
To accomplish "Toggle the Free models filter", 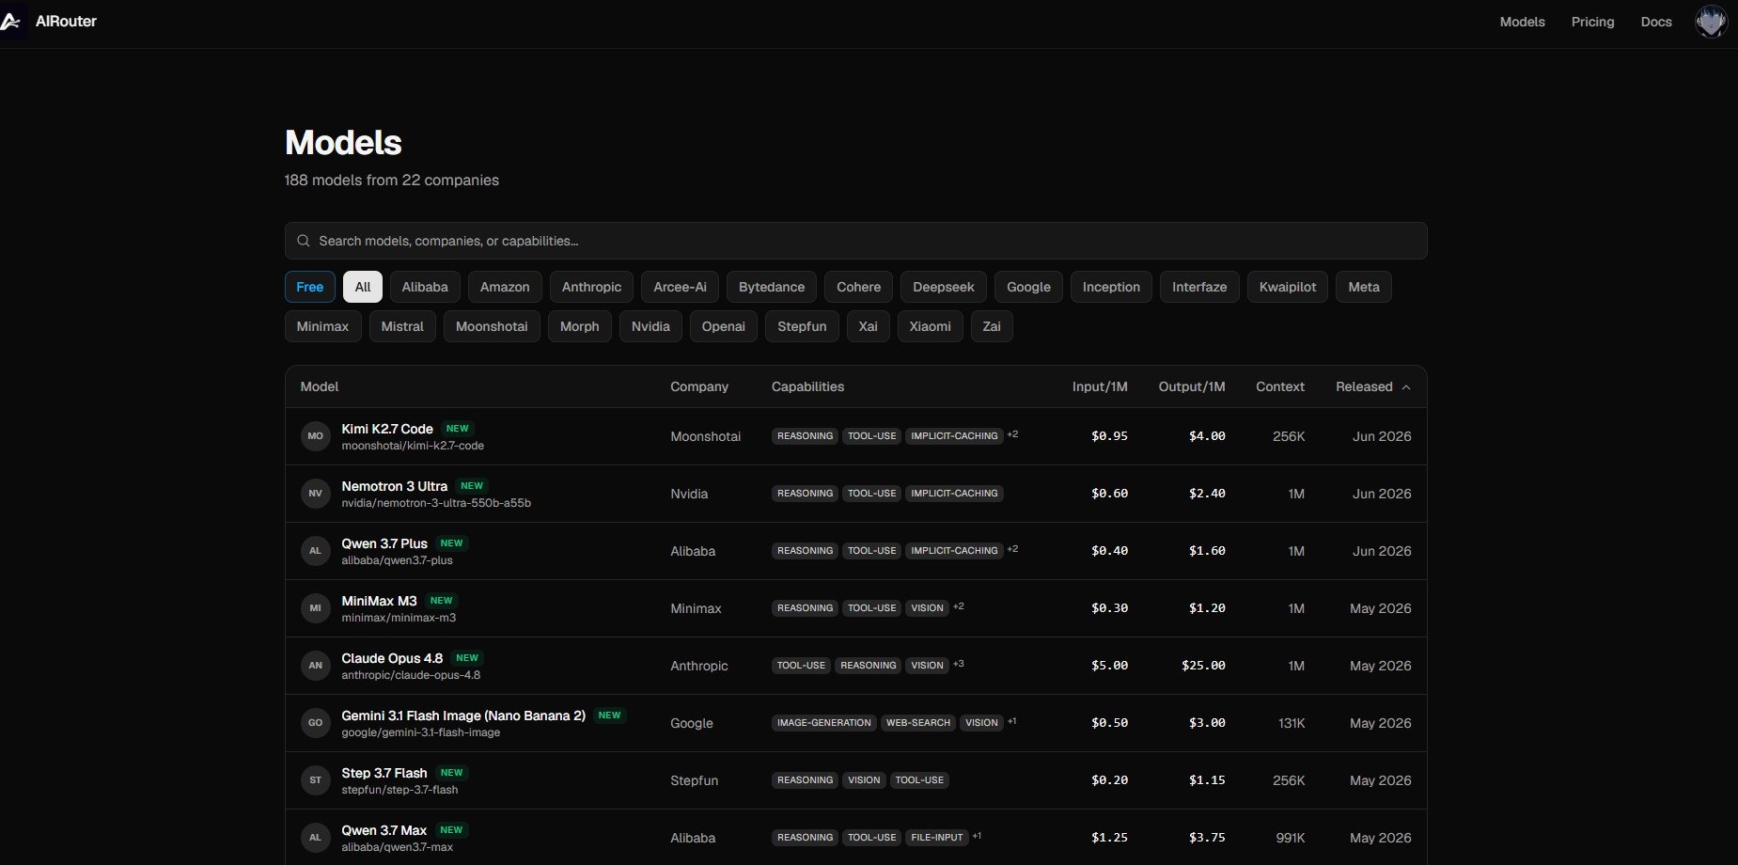I will coord(310,287).
